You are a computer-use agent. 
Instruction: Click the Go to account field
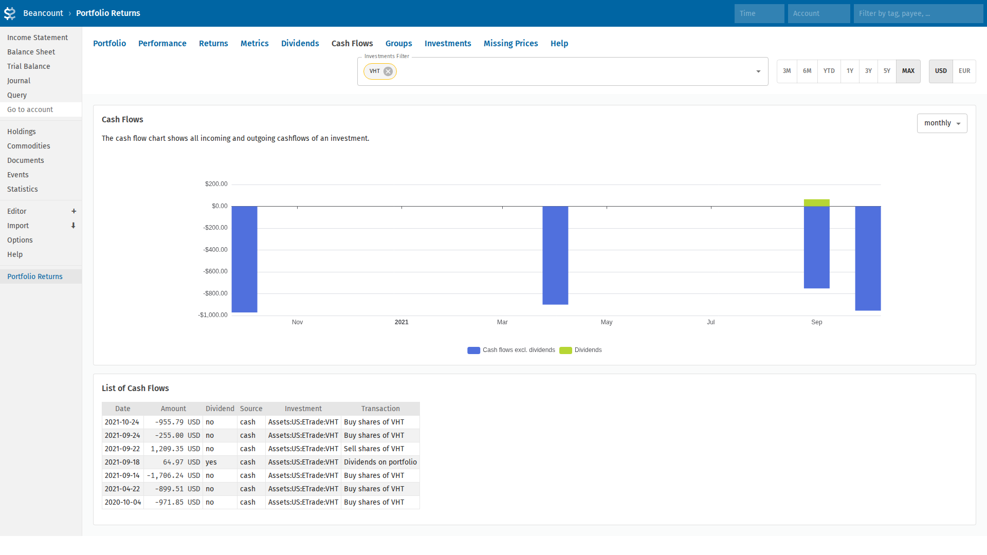point(41,109)
